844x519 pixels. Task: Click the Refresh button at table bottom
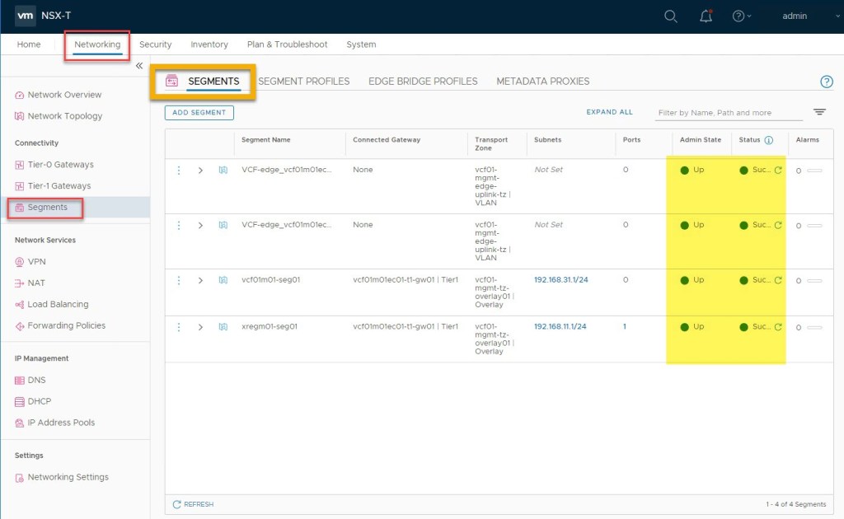[x=193, y=504]
